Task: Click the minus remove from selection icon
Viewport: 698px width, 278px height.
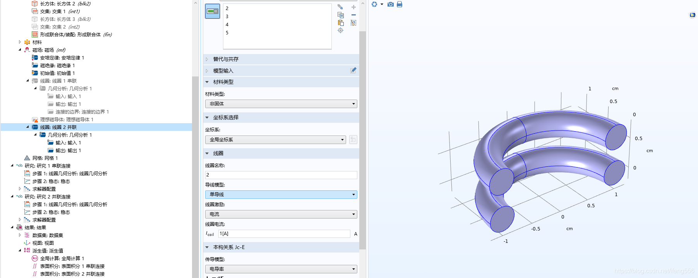Action: pos(353,15)
